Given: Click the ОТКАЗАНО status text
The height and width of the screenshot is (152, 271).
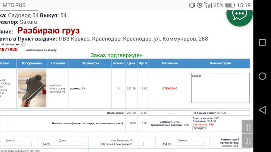Looking at the screenshot, I should click(170, 88).
